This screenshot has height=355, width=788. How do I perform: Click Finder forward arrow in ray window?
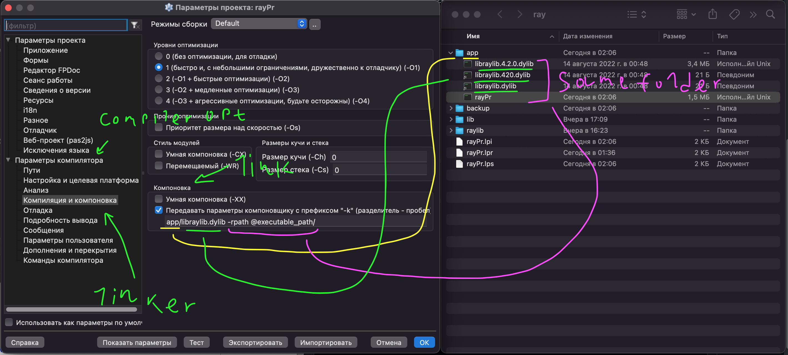click(x=519, y=14)
